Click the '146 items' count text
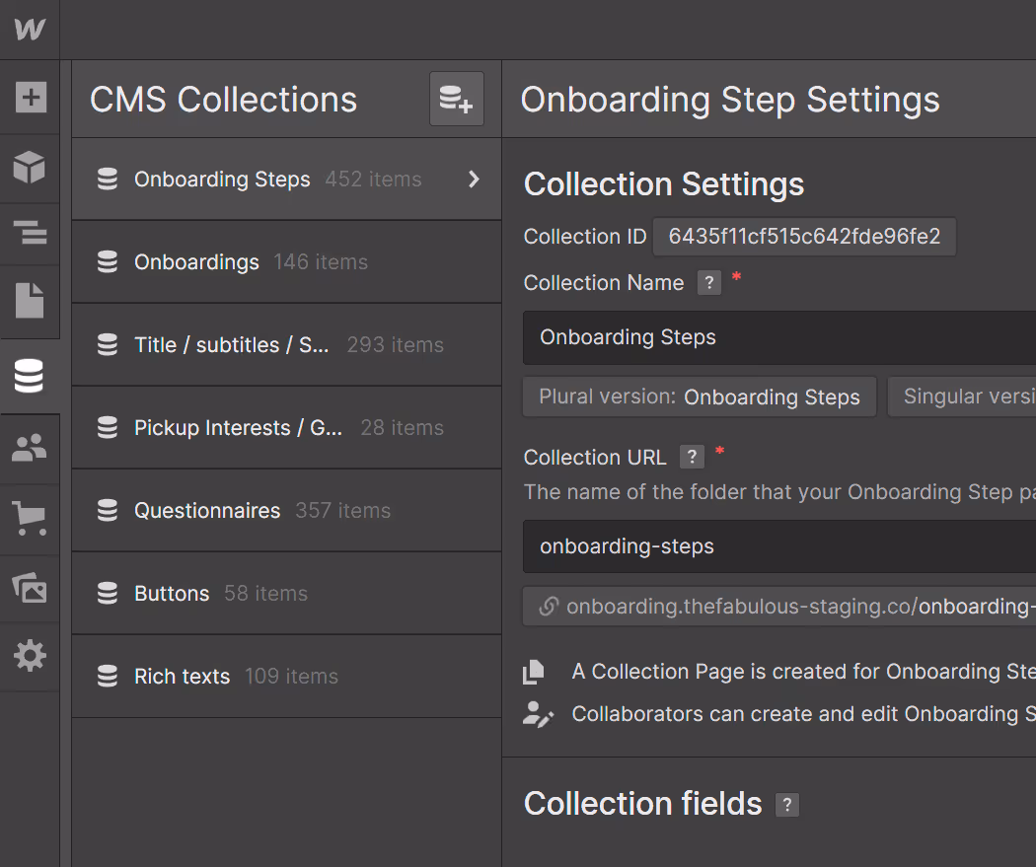 pyautogui.click(x=321, y=262)
